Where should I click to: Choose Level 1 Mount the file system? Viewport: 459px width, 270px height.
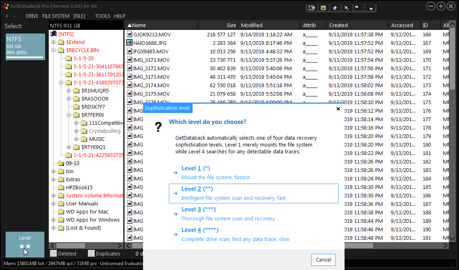click(254, 173)
